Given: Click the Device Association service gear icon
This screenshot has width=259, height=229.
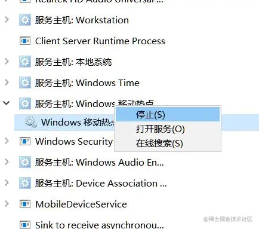Looking at the screenshot, I should point(25,183).
